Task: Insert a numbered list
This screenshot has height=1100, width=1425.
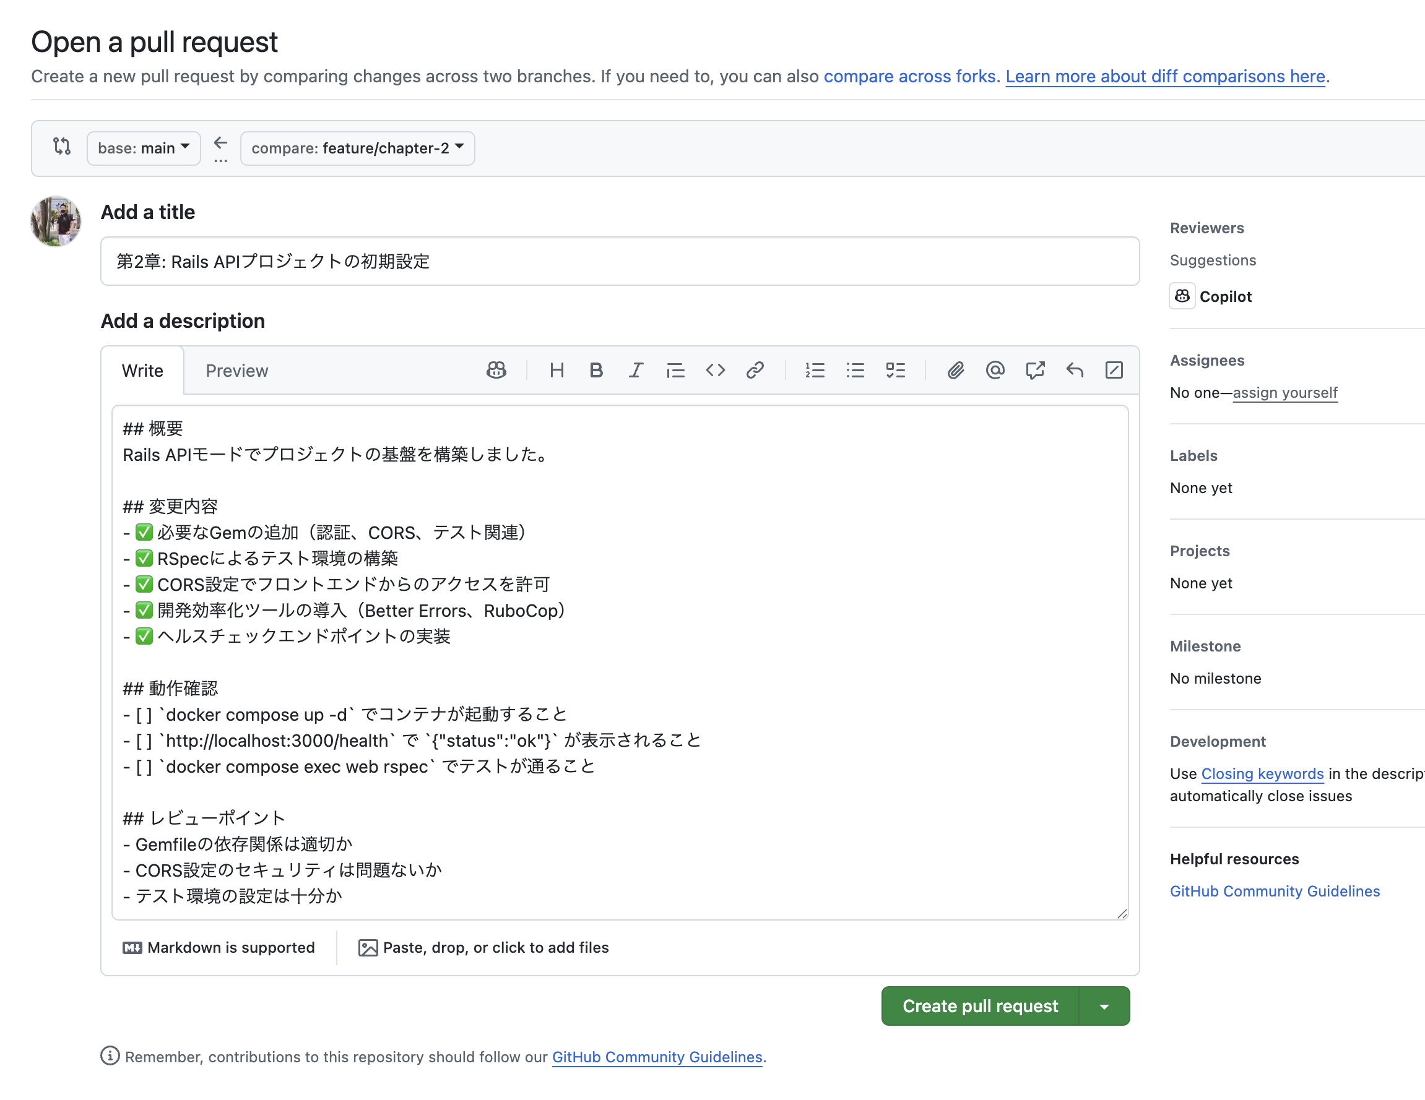Action: (x=815, y=371)
